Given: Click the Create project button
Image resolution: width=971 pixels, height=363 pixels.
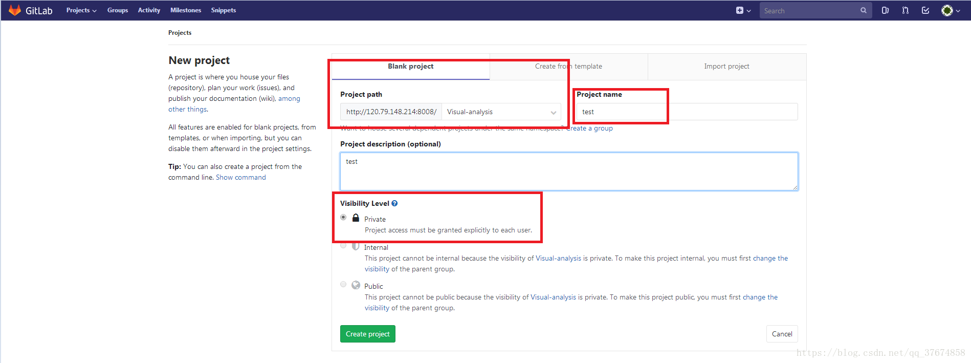Looking at the screenshot, I should pyautogui.click(x=368, y=334).
